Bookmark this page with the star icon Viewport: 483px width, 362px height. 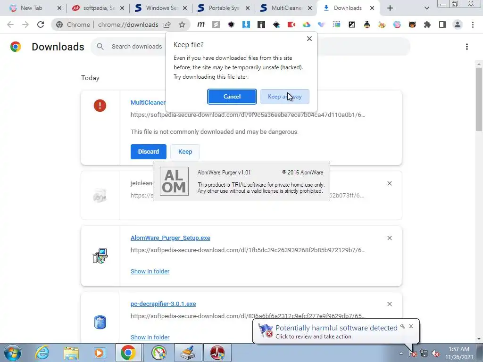point(182,25)
